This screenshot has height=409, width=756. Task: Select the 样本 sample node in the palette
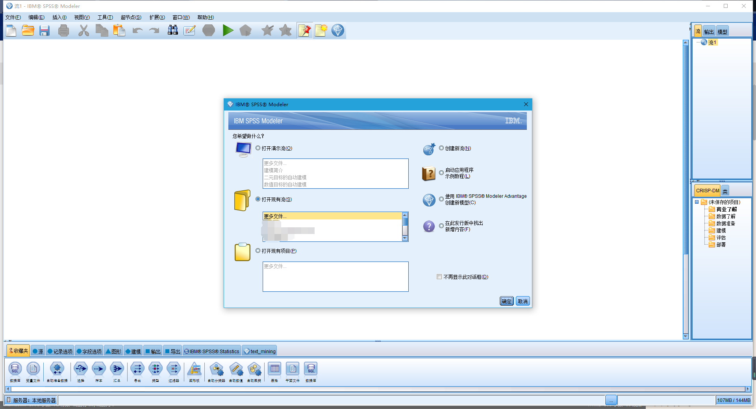click(x=99, y=372)
